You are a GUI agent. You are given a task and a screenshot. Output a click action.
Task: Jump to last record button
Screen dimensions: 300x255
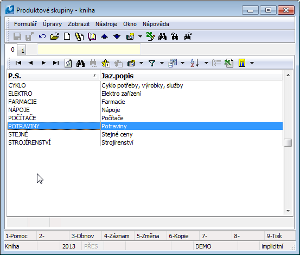pyautogui.click(x=56, y=63)
